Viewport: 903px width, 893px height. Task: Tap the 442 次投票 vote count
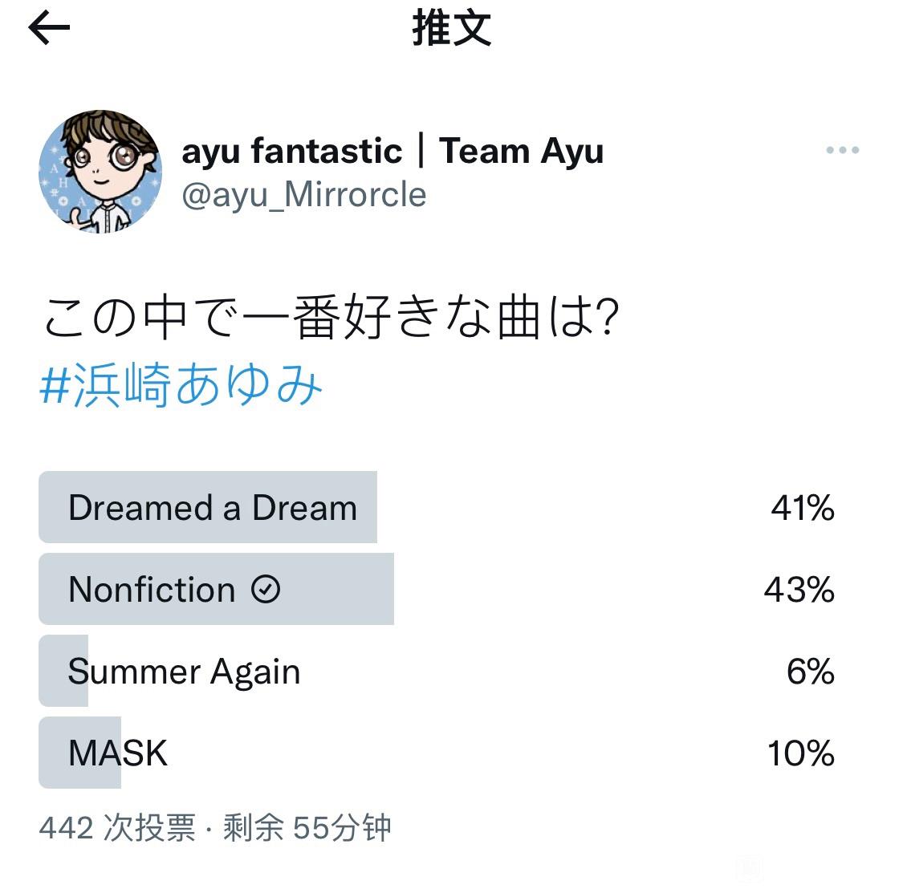(117, 828)
